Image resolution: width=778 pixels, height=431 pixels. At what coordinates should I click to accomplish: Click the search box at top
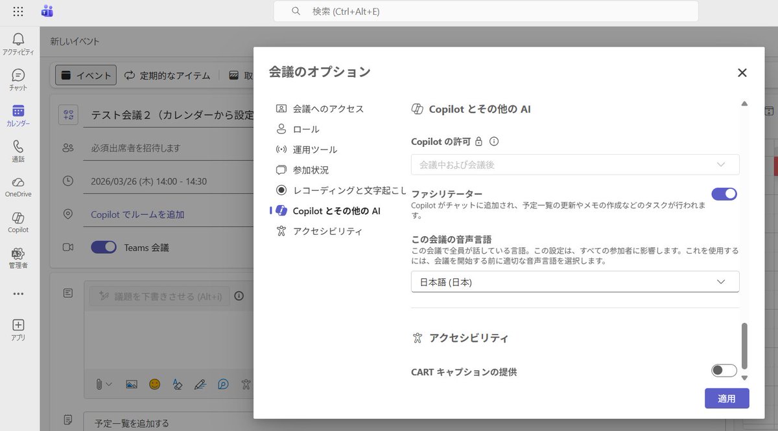486,11
